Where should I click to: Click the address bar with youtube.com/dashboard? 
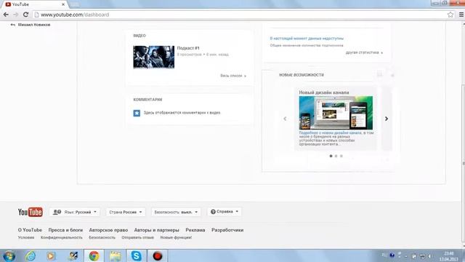coord(240,15)
